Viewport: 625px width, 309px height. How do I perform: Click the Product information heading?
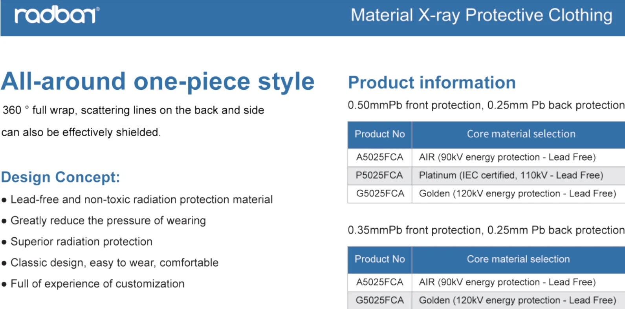(432, 83)
